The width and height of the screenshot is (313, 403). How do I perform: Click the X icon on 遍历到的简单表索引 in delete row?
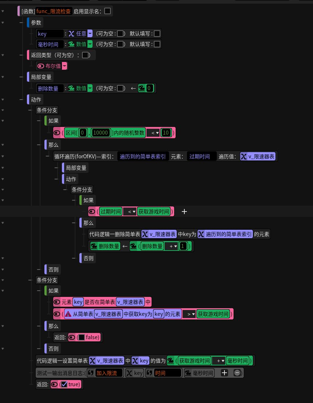(x=201, y=234)
